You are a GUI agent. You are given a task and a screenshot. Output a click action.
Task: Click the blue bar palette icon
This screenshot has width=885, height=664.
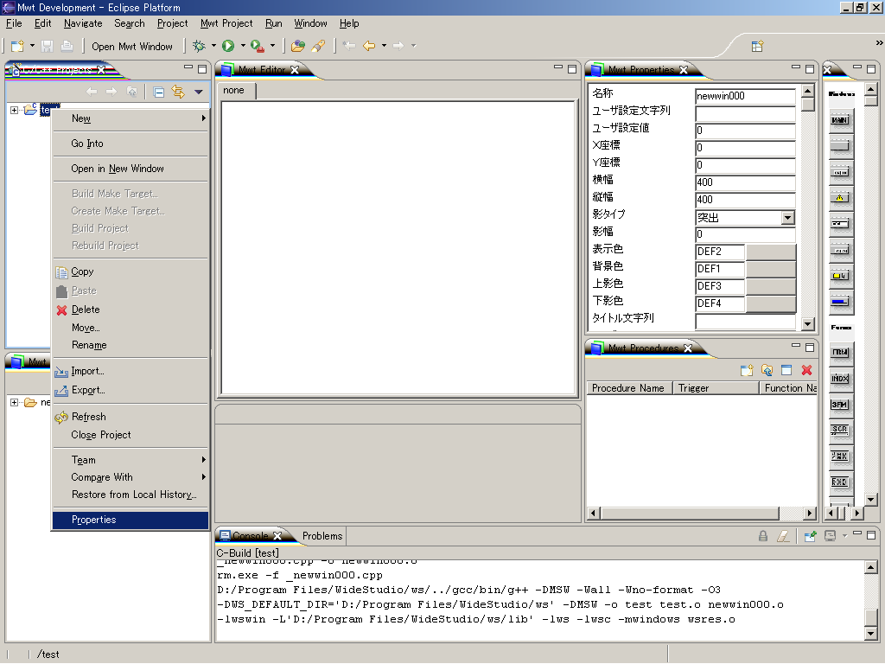840,302
